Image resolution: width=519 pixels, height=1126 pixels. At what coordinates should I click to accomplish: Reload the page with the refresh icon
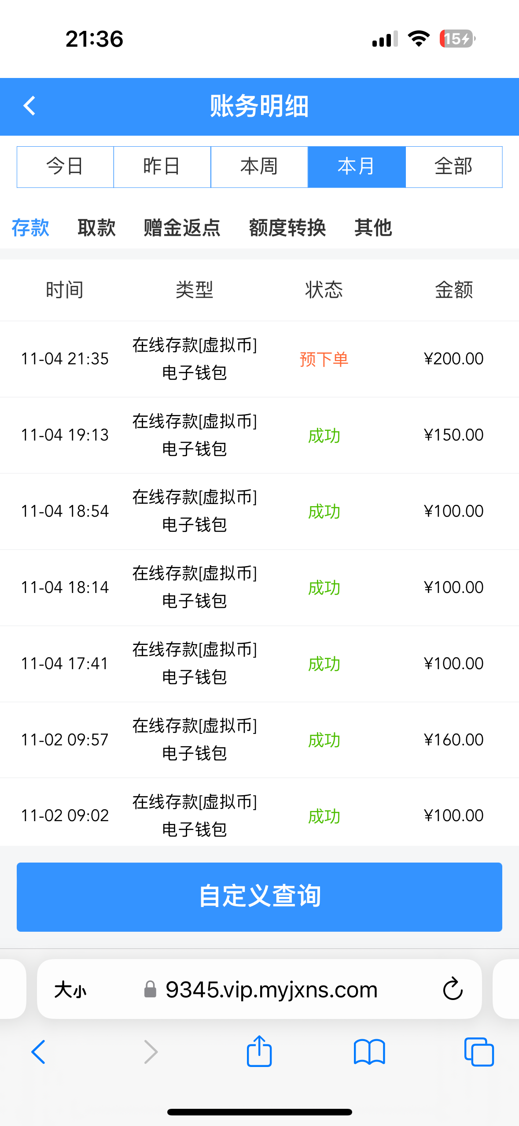pos(453,989)
